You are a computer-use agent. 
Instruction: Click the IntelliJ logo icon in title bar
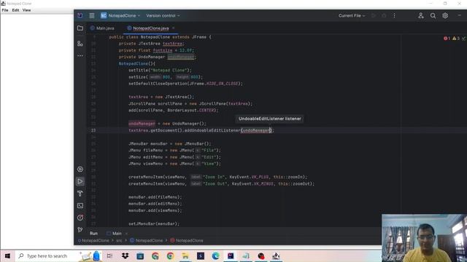(80, 15)
